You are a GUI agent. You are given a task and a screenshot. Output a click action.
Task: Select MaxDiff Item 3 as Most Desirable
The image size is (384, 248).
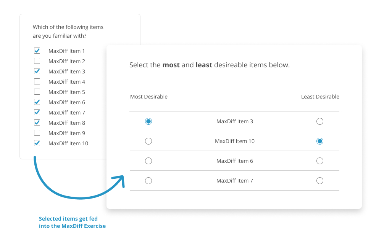(148, 121)
